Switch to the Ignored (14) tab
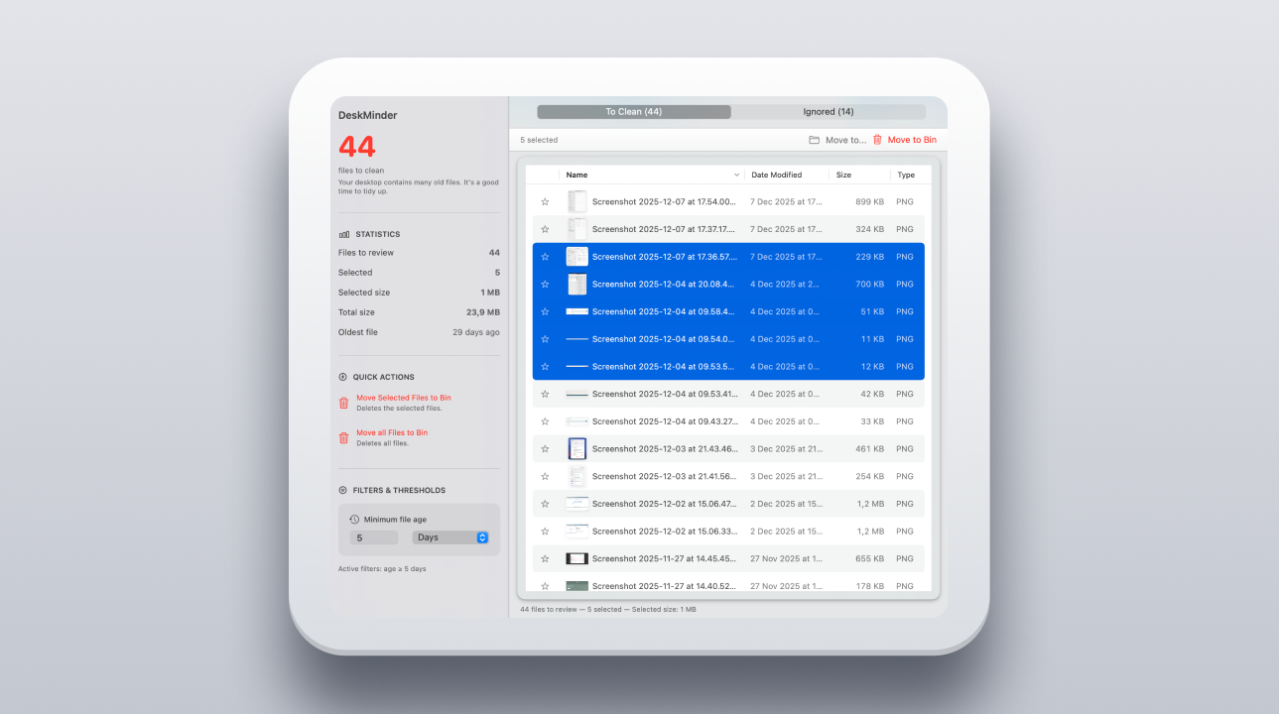This screenshot has height=714, width=1279. tap(828, 111)
